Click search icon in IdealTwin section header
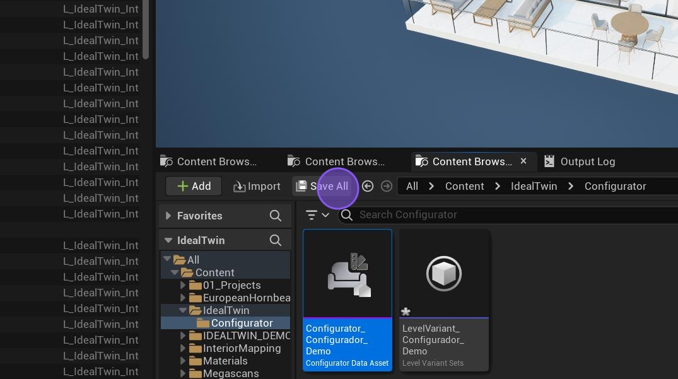 click(276, 240)
